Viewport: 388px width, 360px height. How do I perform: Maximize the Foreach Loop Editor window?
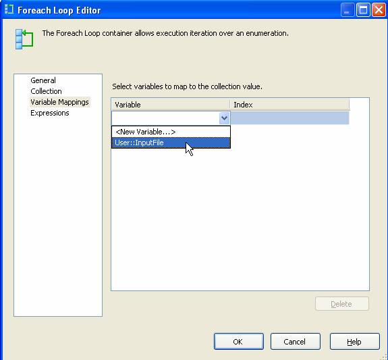(x=363, y=10)
